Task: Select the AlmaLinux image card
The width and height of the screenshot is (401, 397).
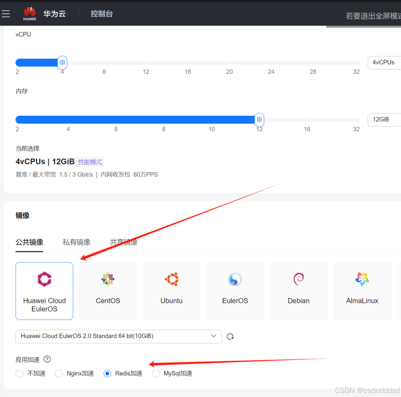Action: [362, 291]
